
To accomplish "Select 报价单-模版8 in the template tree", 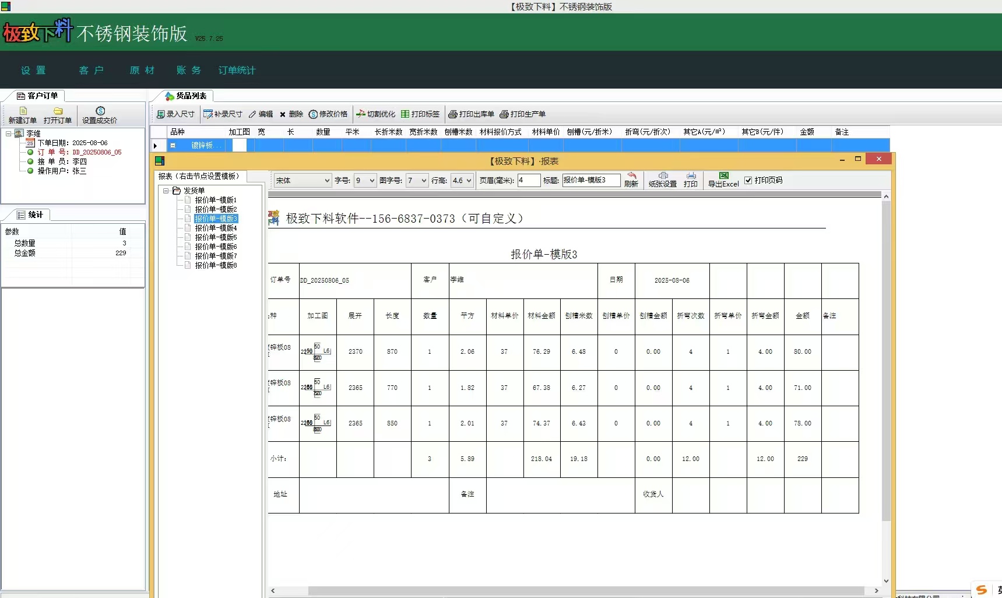I will 216,265.
